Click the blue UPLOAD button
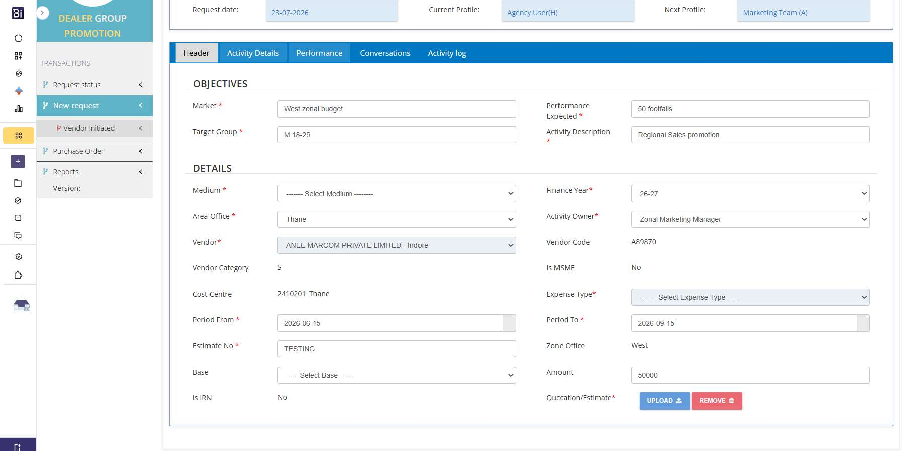The height and width of the screenshot is (451, 908). [x=665, y=401]
